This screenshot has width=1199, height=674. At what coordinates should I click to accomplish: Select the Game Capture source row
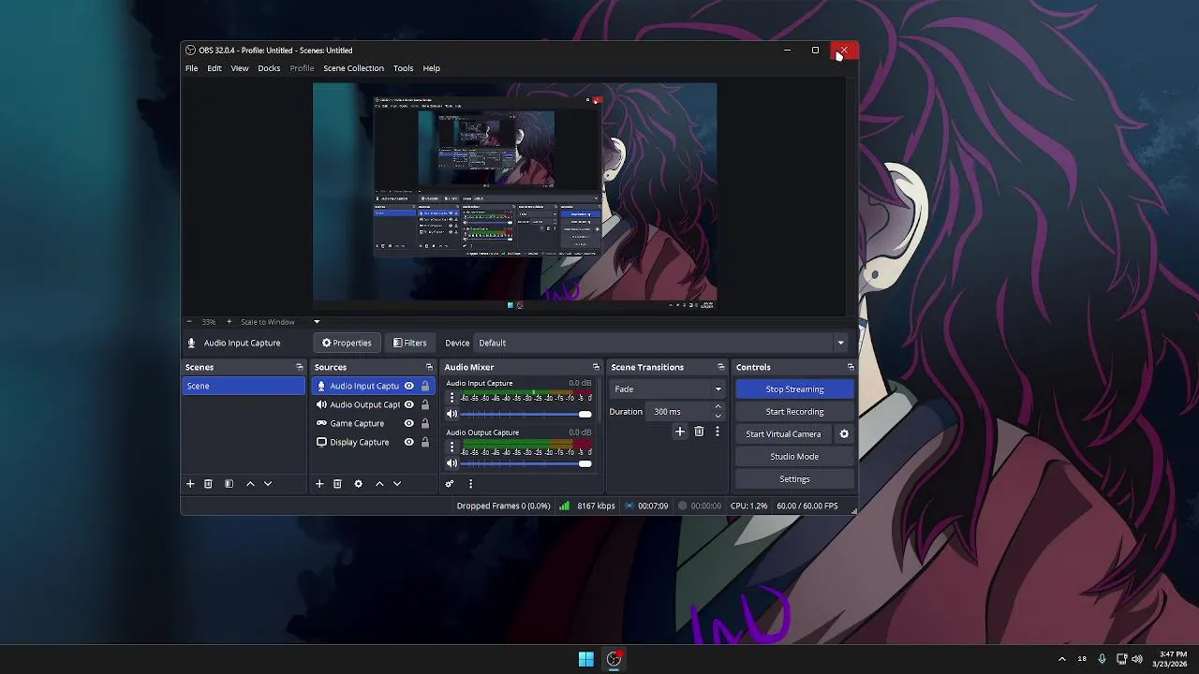pyautogui.click(x=373, y=423)
